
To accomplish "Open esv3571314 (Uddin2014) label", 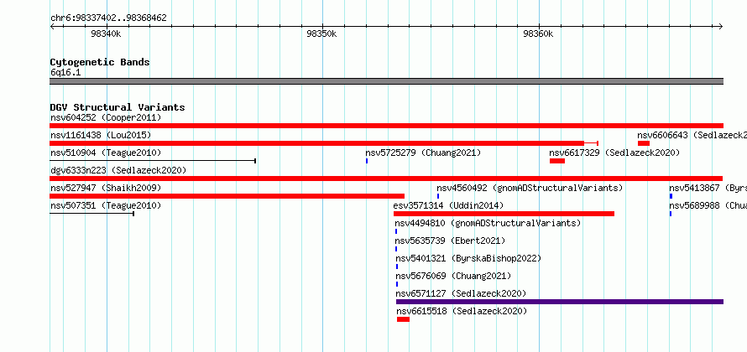I will pos(448,205).
